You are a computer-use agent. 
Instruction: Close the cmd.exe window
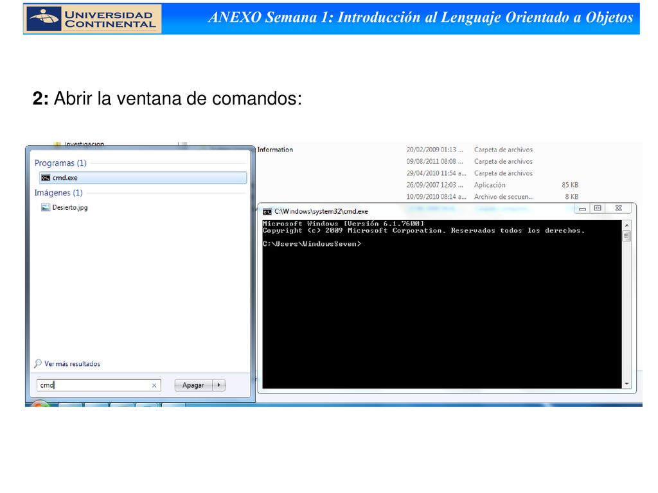(x=619, y=209)
